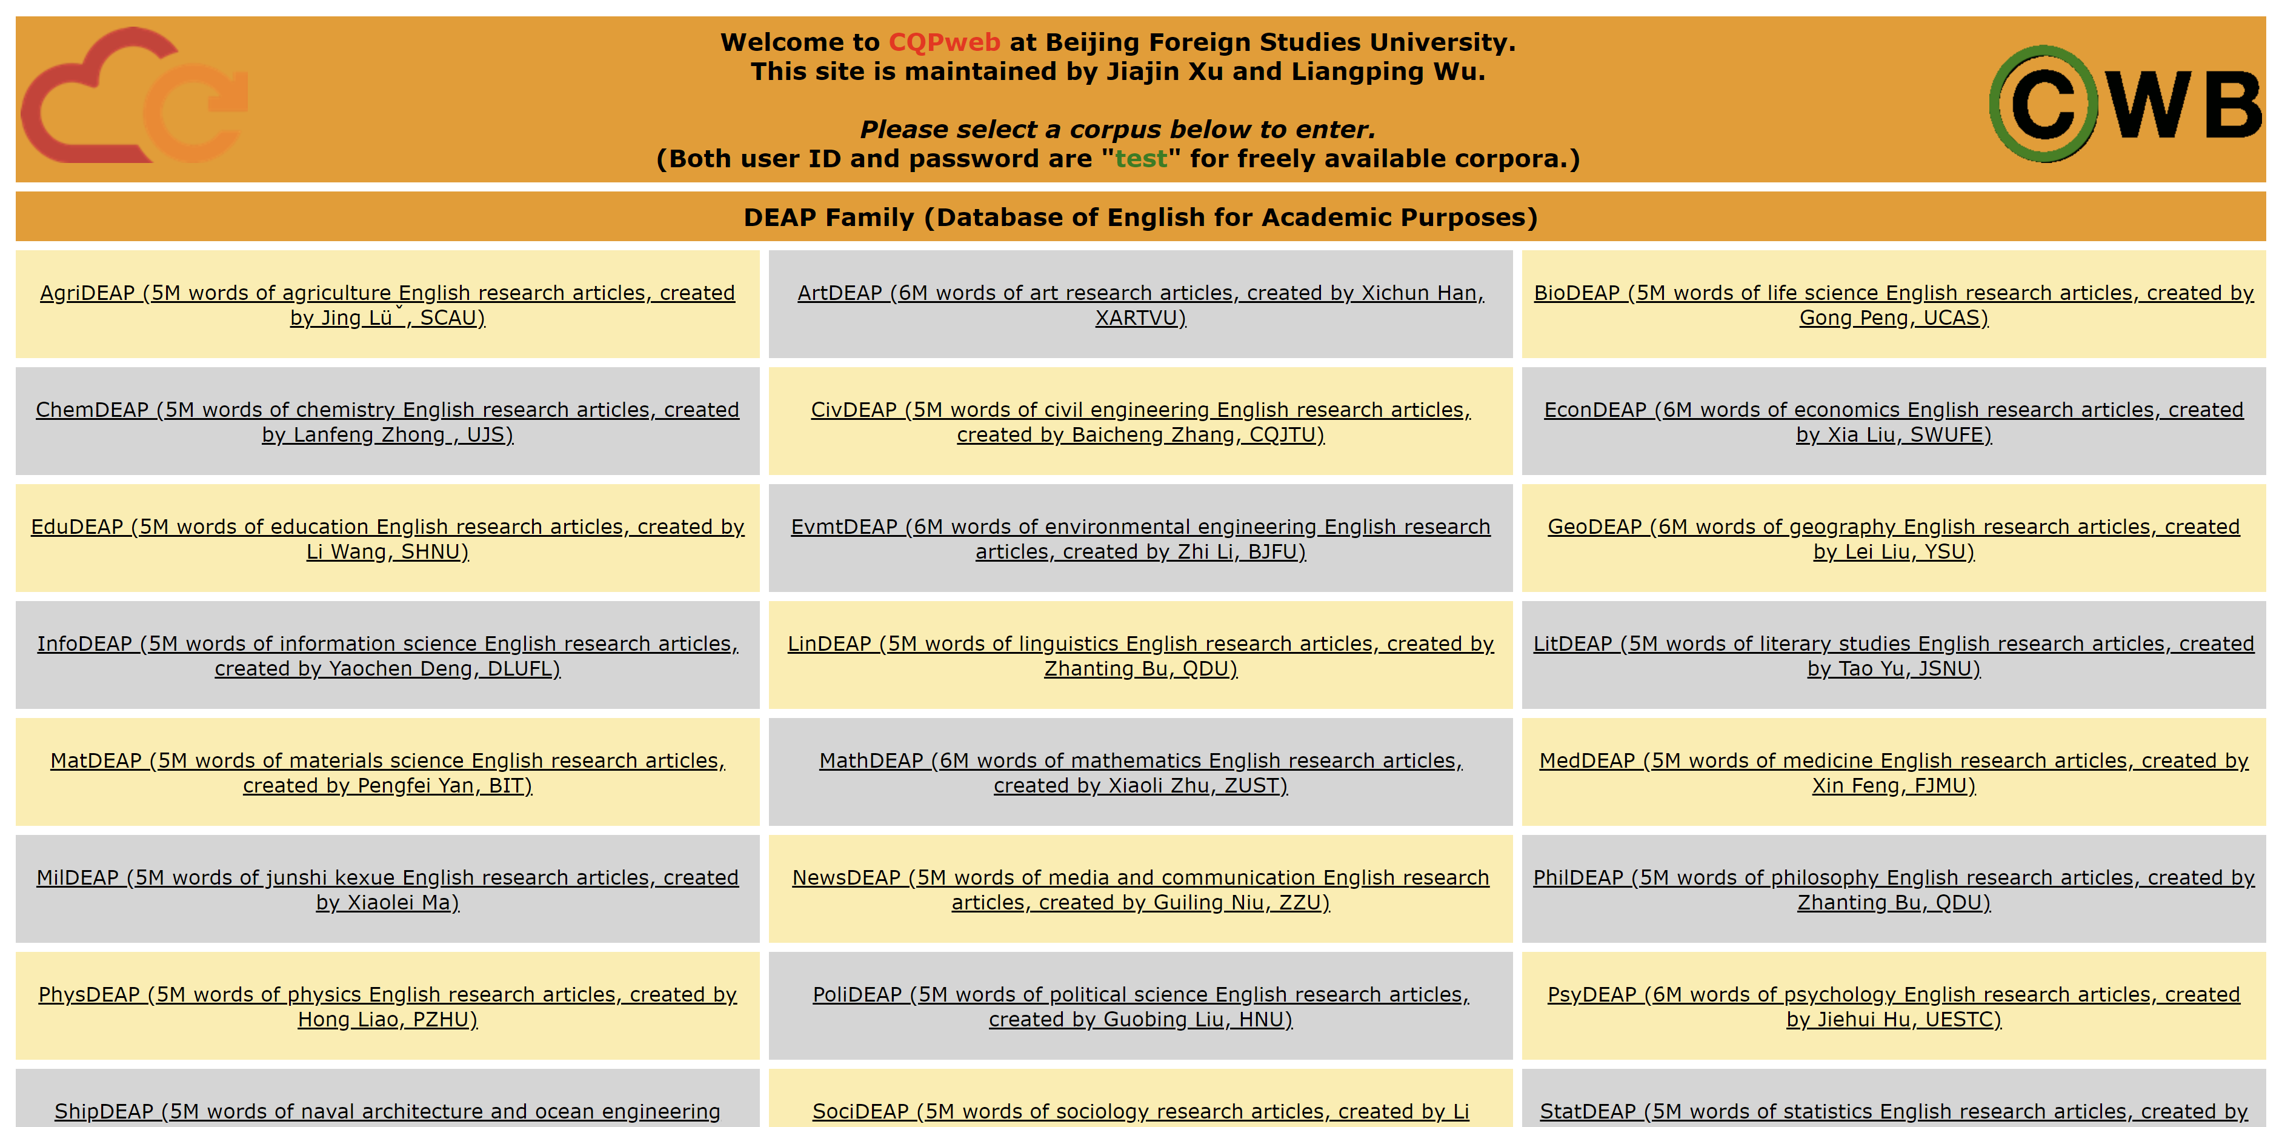Viewport: 2282px width, 1127px height.
Task: Open MedDEAP medicine corpus link
Action: (1893, 761)
